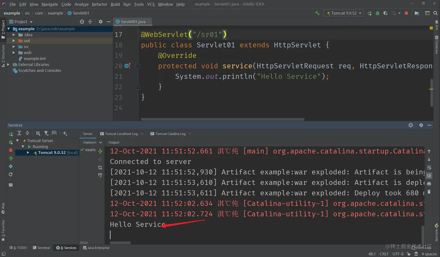Debug service in Services side toolbar
The width and height of the screenshot is (440, 257).
[x=11, y=142]
